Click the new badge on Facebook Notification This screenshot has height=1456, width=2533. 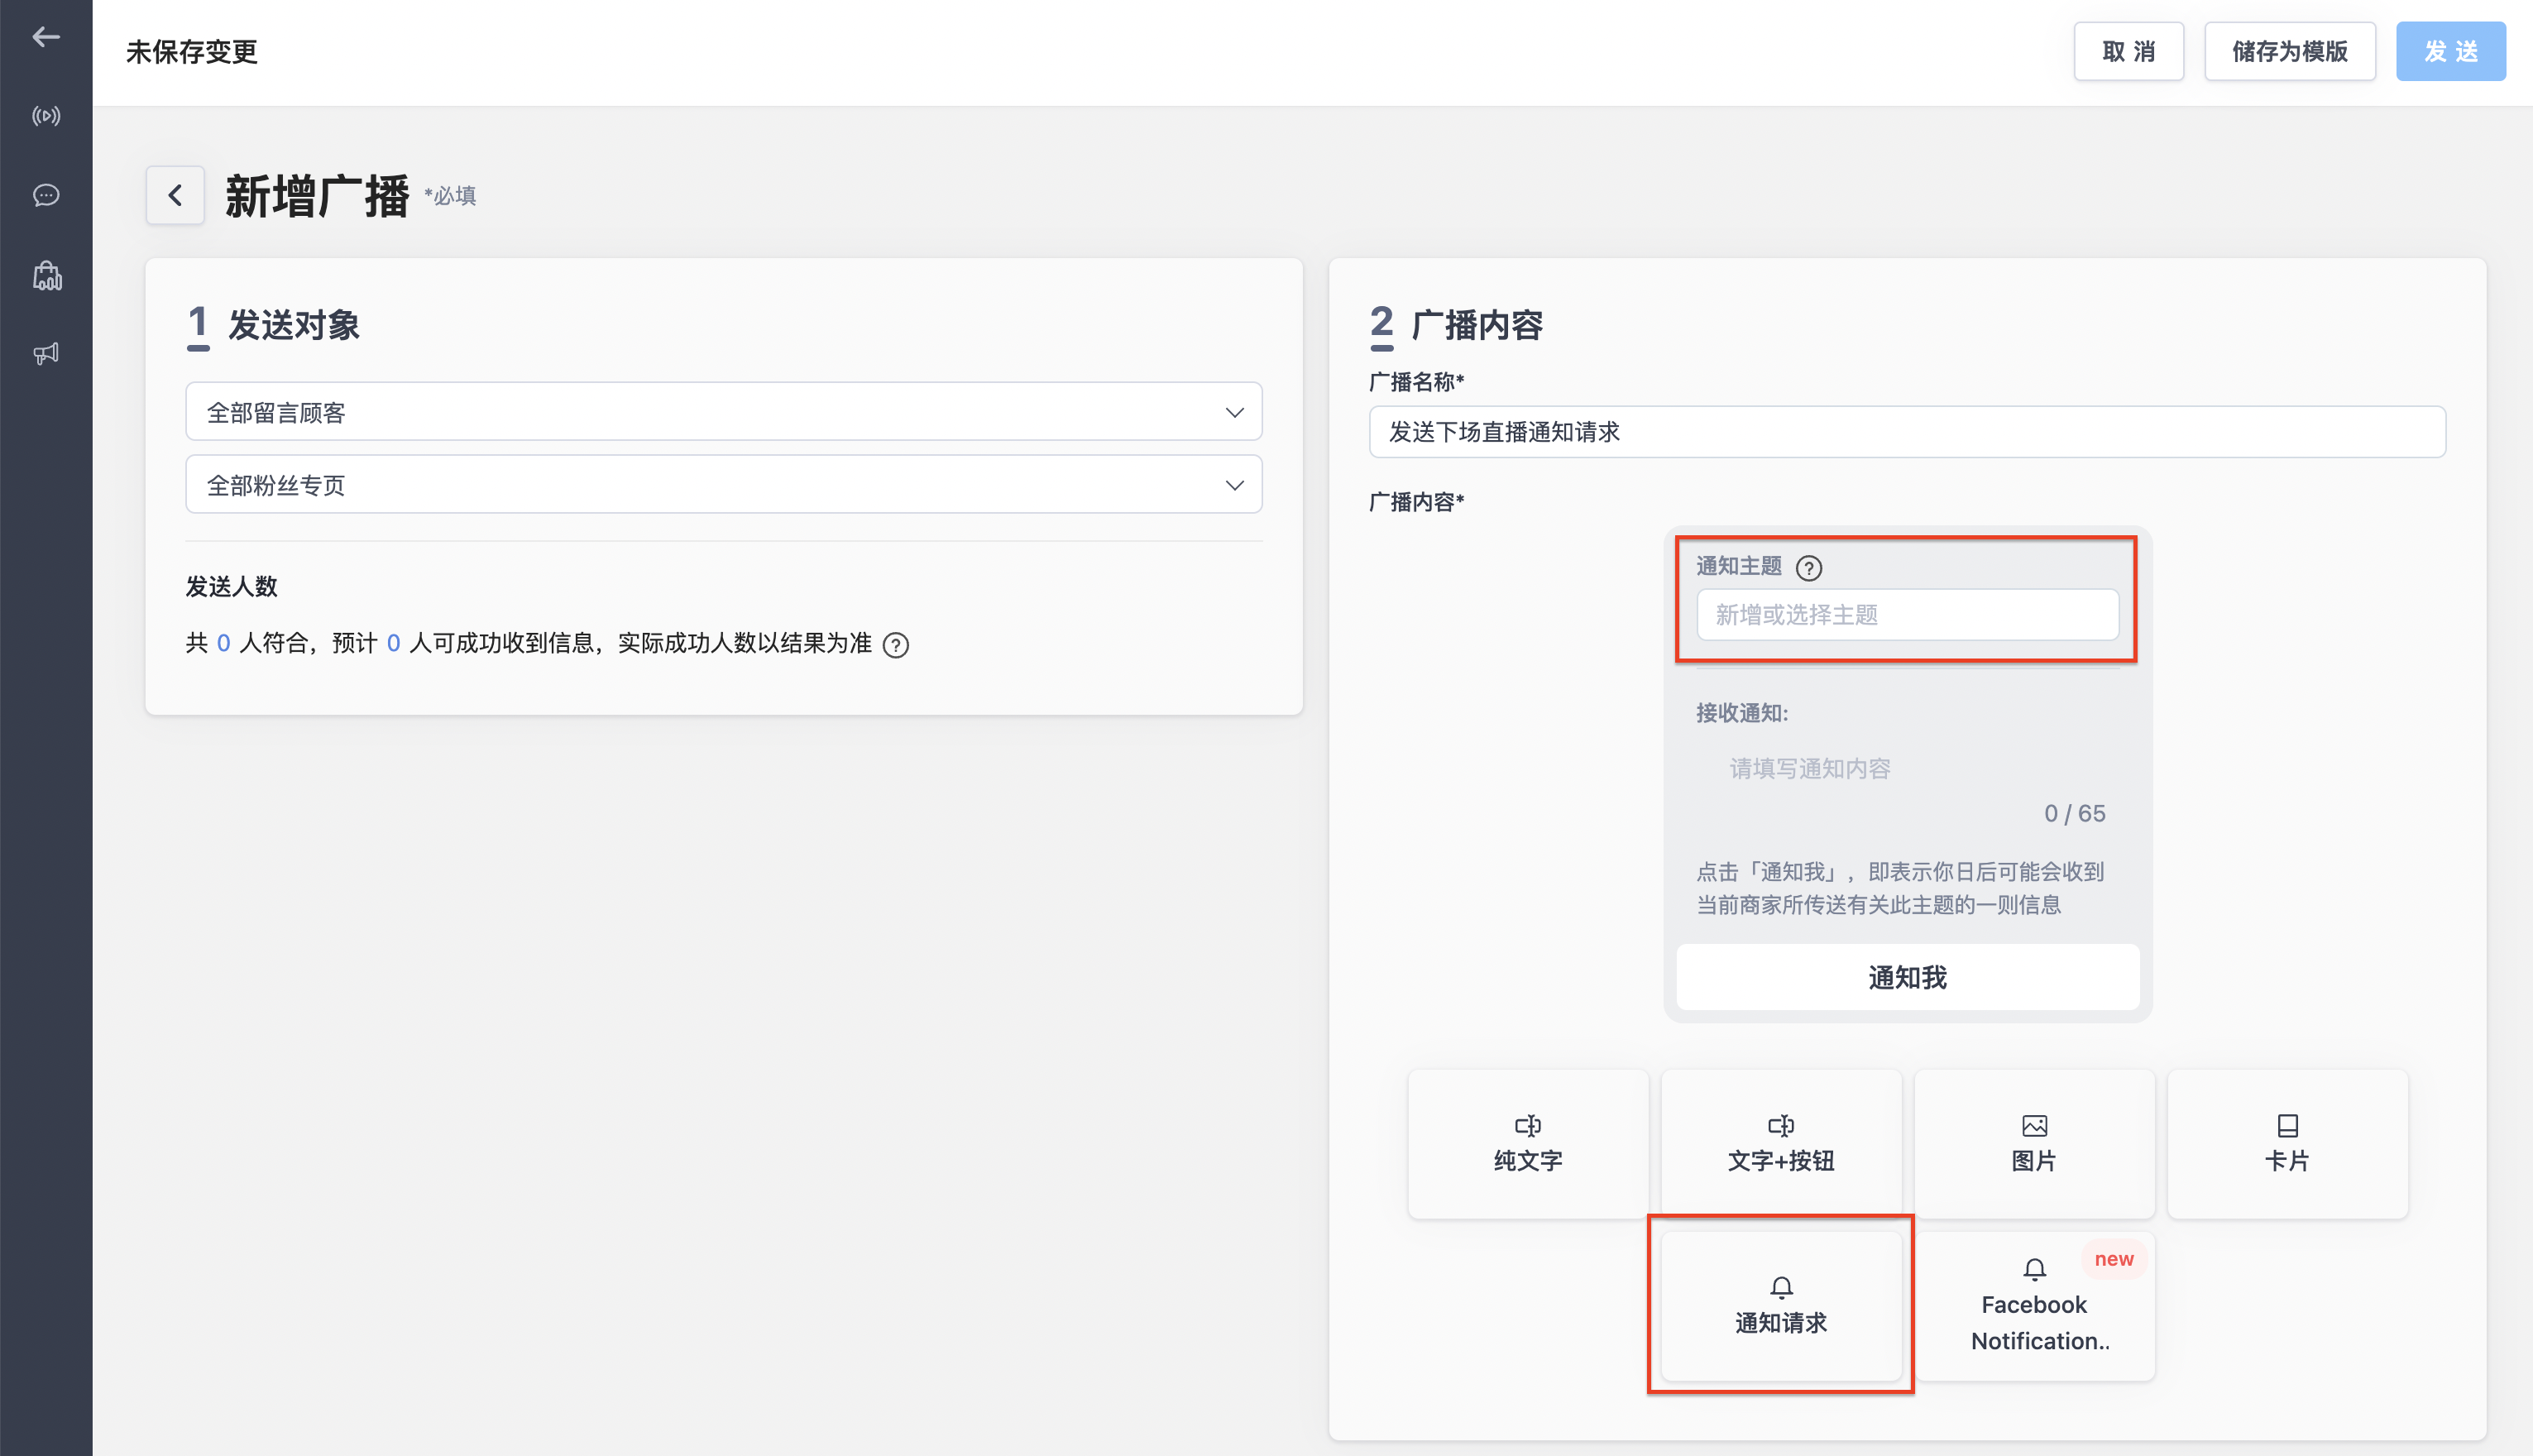click(x=2113, y=1259)
